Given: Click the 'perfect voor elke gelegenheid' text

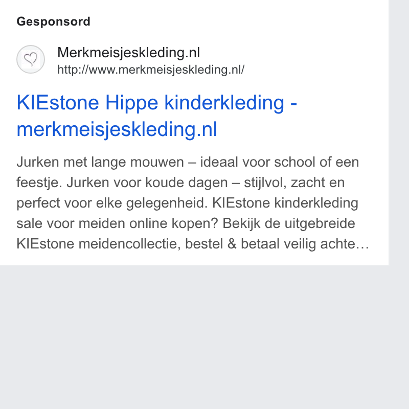Looking at the screenshot, I should (x=112, y=203).
